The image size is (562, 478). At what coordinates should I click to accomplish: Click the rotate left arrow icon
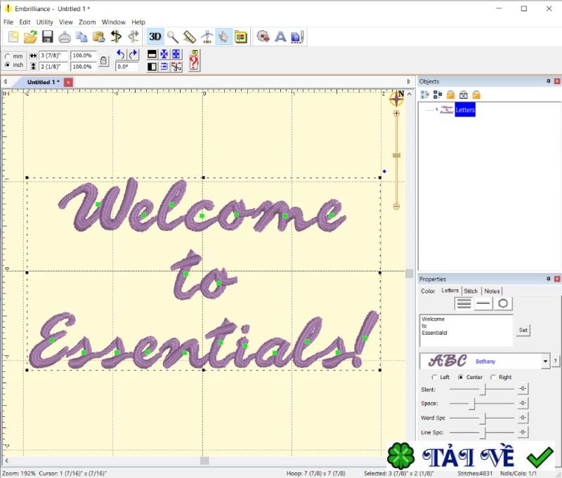click(x=121, y=55)
